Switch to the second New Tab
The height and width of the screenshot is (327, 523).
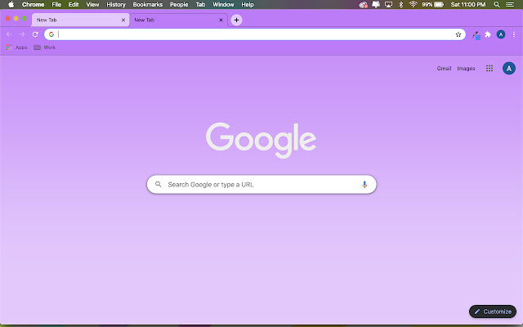pyautogui.click(x=178, y=20)
